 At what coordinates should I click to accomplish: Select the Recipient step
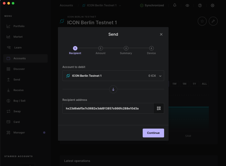pos(75,50)
